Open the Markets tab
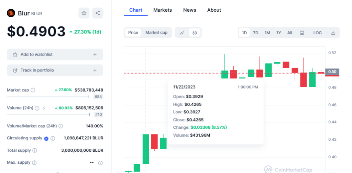Image resolution: width=352 pixels, height=173 pixels. click(x=163, y=10)
